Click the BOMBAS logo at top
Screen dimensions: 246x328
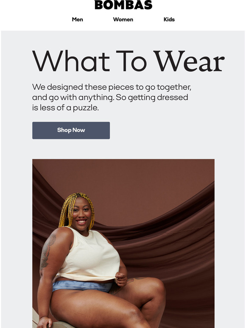pos(123,5)
